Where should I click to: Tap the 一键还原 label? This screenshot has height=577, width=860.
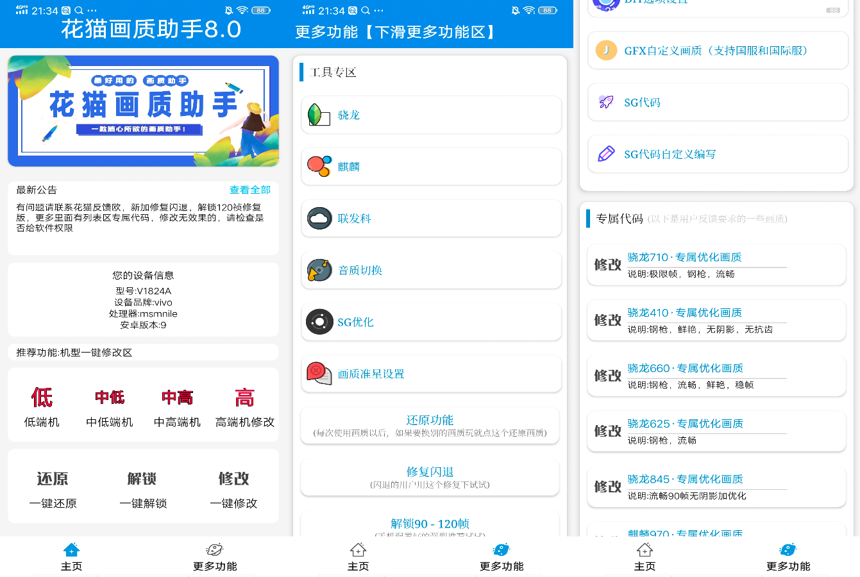pyautogui.click(x=53, y=504)
